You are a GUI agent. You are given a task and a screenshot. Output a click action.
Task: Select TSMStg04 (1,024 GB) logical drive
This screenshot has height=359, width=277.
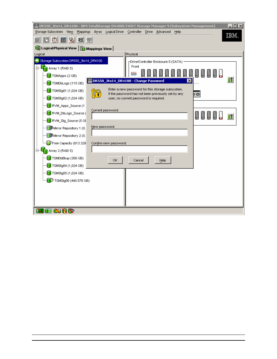coord(68,166)
